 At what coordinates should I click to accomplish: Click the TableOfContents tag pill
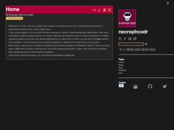pyautogui.click(x=15, y=18)
